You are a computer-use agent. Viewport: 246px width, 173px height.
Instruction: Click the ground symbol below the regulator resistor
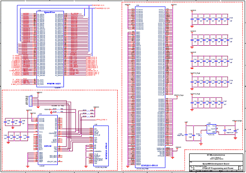(x=201, y=144)
